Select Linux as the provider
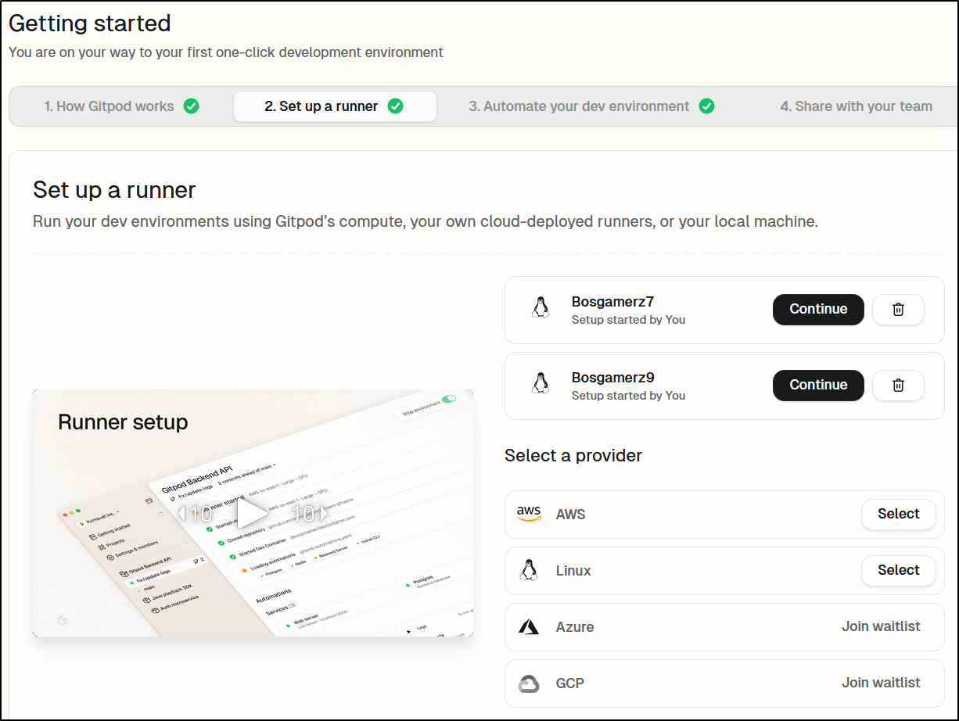 pos(898,571)
